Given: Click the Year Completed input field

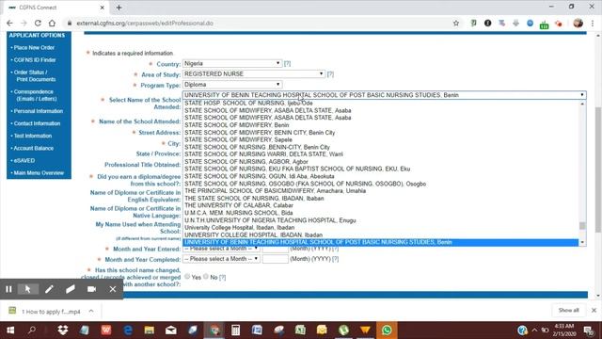Looking at the screenshot, I should [276, 259].
